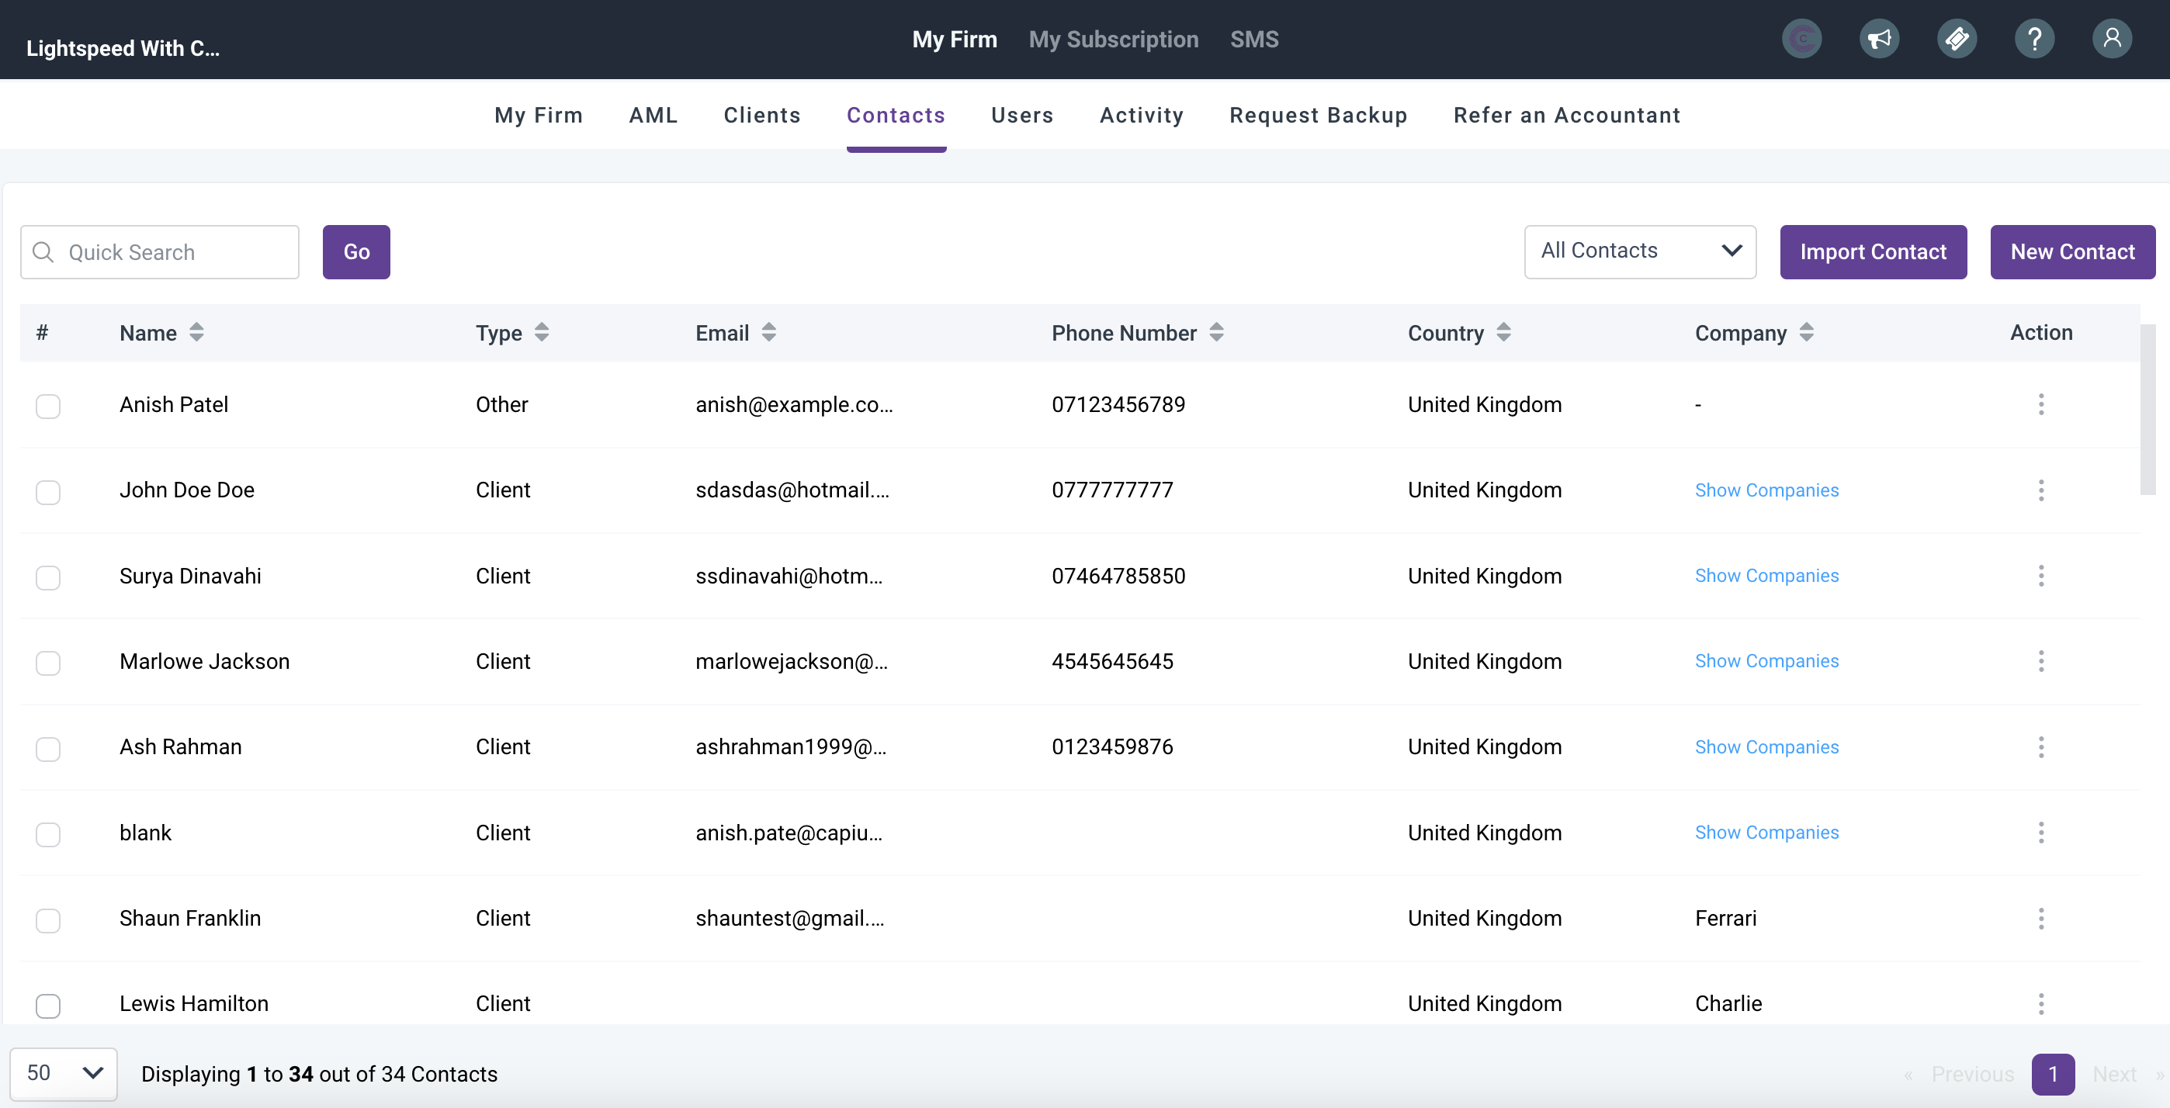The height and width of the screenshot is (1108, 2170).
Task: Sort by Phone Number column arrows
Action: click(1215, 333)
